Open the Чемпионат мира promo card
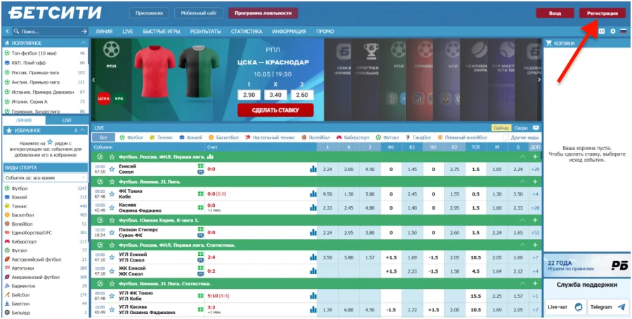632x319 pixels. 473,80
